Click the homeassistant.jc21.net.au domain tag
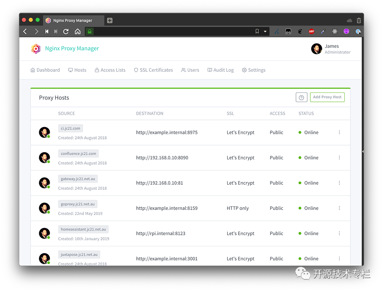This screenshot has width=383, height=291. (x=83, y=229)
